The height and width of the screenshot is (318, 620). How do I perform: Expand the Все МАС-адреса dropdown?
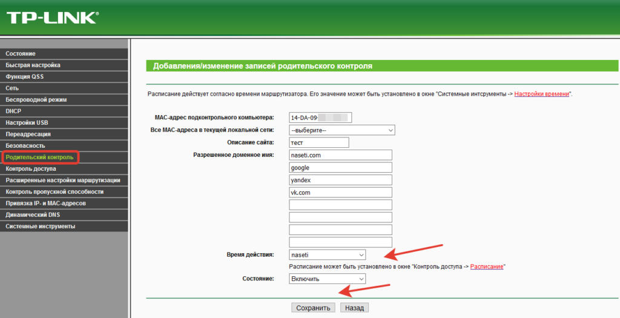[341, 130]
